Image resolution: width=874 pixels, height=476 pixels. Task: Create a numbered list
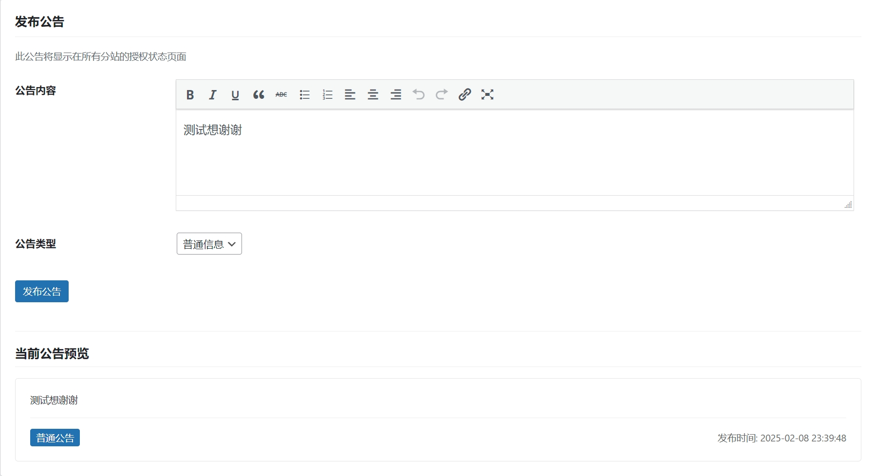tap(327, 94)
